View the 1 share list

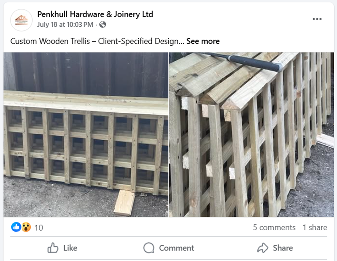coord(315,227)
